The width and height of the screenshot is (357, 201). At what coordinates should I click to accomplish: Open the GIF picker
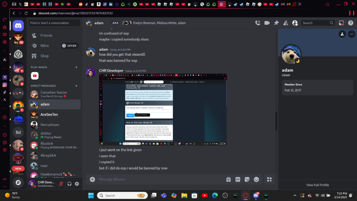tap(237, 179)
